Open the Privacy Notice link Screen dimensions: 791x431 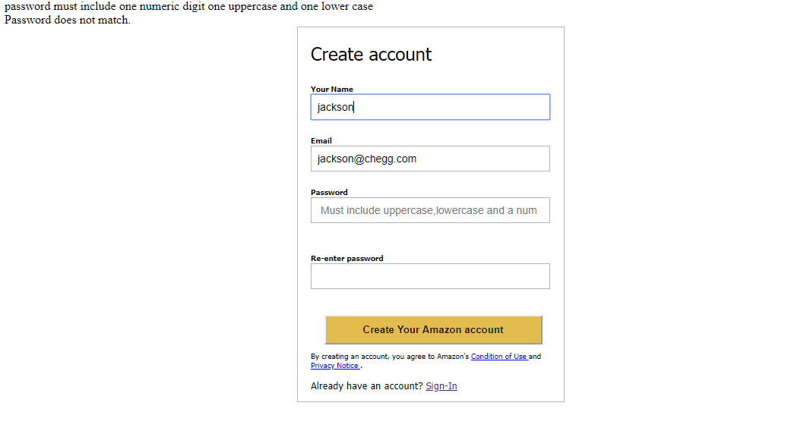(335, 366)
